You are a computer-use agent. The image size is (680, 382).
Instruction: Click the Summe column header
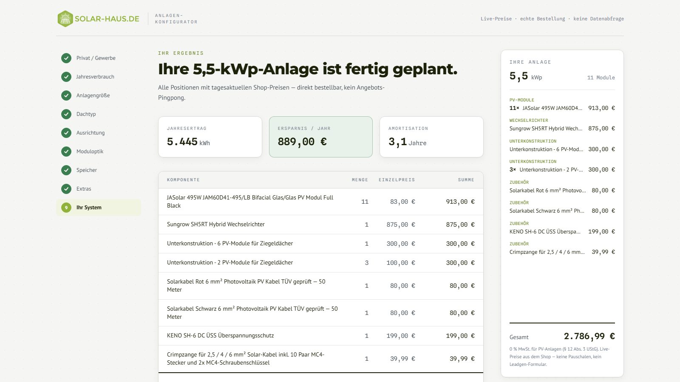466,180
